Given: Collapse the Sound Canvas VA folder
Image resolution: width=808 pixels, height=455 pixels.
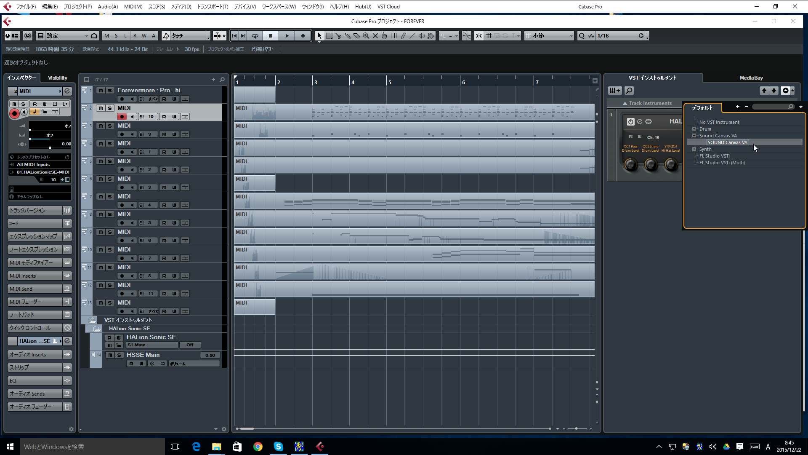Looking at the screenshot, I should 694,136.
